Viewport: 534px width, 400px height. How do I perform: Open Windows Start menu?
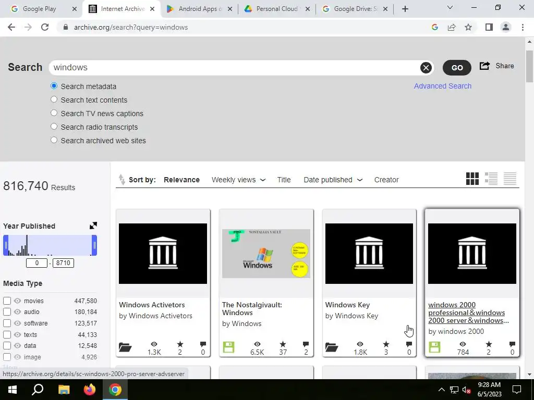pos(13,390)
